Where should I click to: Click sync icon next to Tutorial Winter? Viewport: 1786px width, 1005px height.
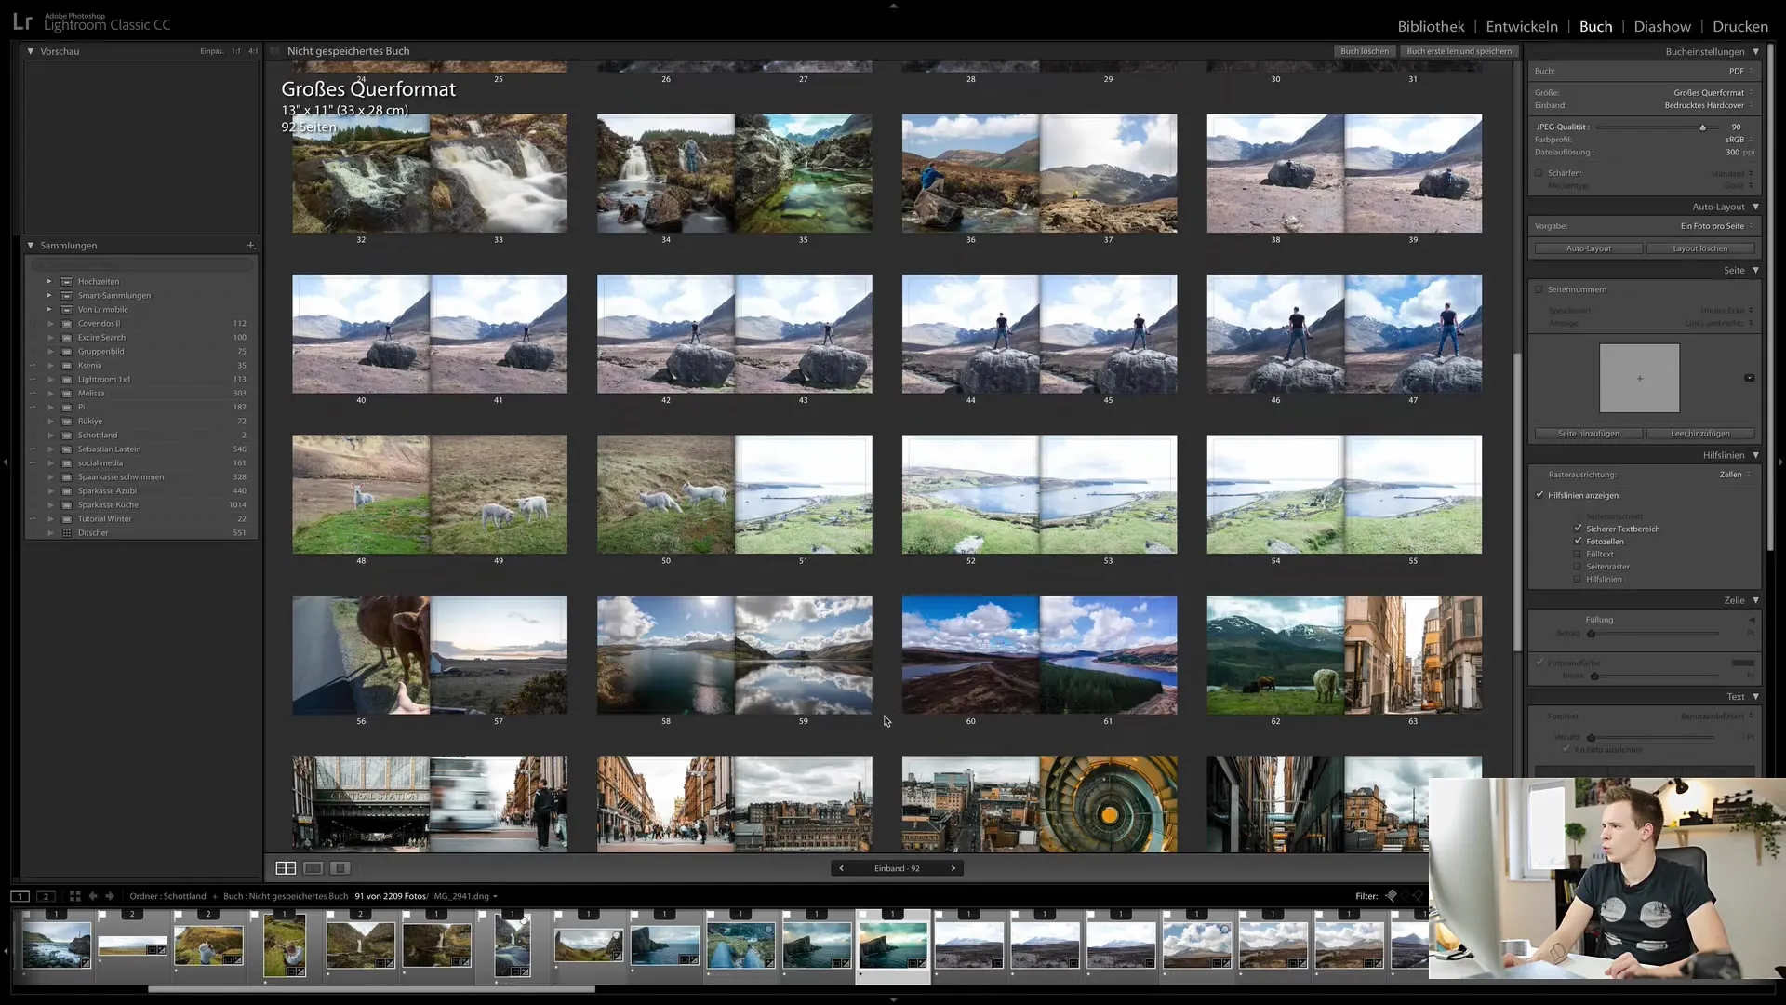[x=33, y=519]
